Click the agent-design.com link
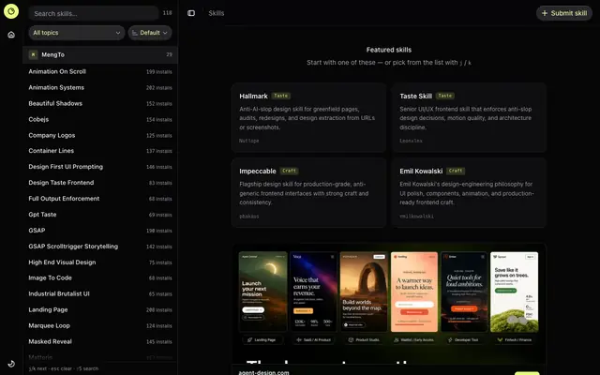 [x=264, y=372]
